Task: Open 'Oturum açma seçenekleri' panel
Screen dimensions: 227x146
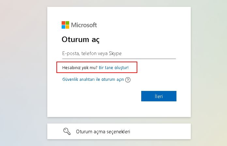Action: 119,131
